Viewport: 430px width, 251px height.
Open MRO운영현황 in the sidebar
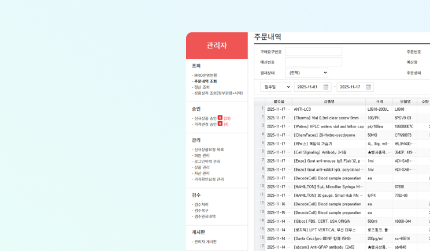[x=205, y=75]
